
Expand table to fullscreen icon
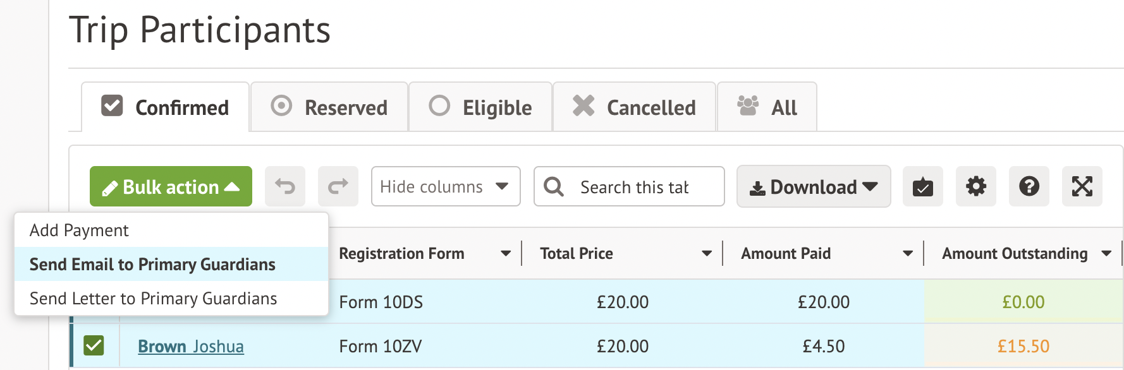[x=1082, y=186]
